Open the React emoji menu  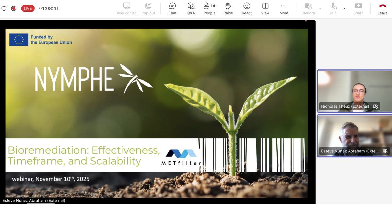247,9
